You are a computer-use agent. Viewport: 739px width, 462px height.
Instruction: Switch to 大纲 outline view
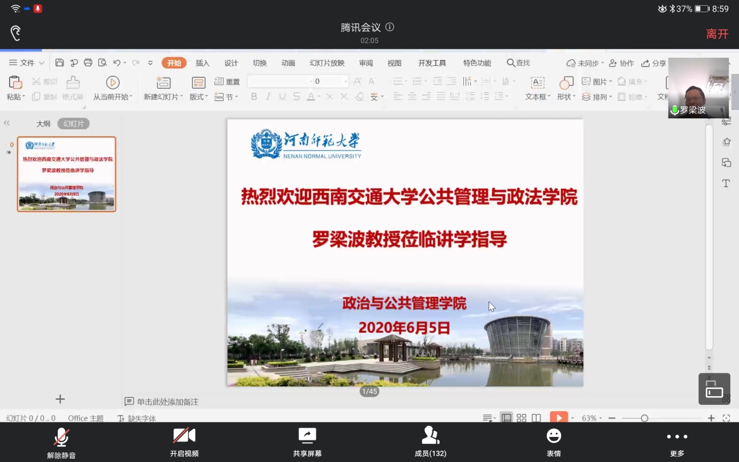click(43, 124)
